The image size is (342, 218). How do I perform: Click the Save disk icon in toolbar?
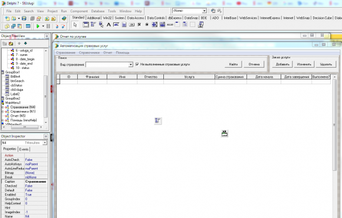tap(24, 19)
